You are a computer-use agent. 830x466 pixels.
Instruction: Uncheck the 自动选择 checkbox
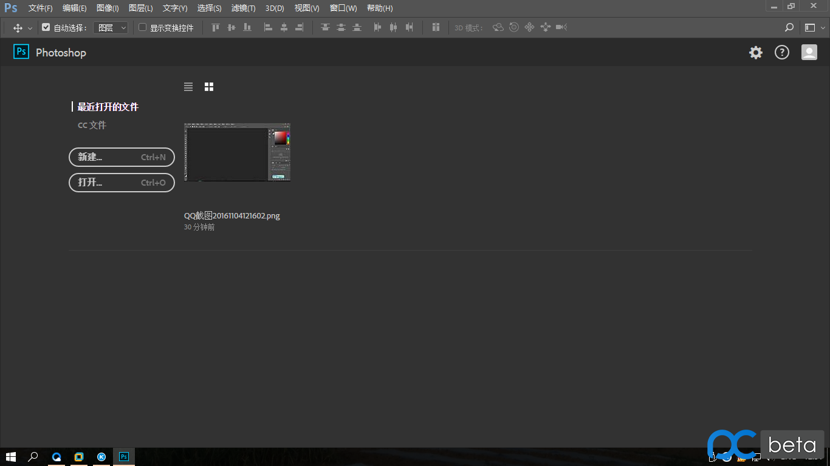click(x=46, y=27)
